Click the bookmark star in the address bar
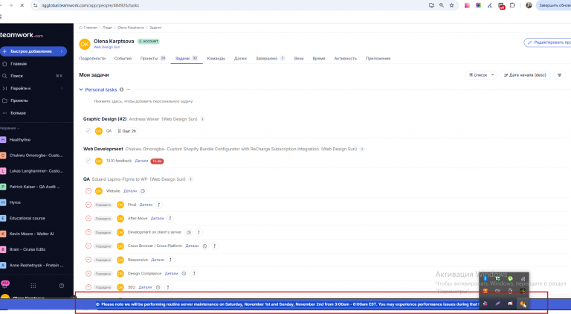Viewport: 571px width, 314px height. 452,5
